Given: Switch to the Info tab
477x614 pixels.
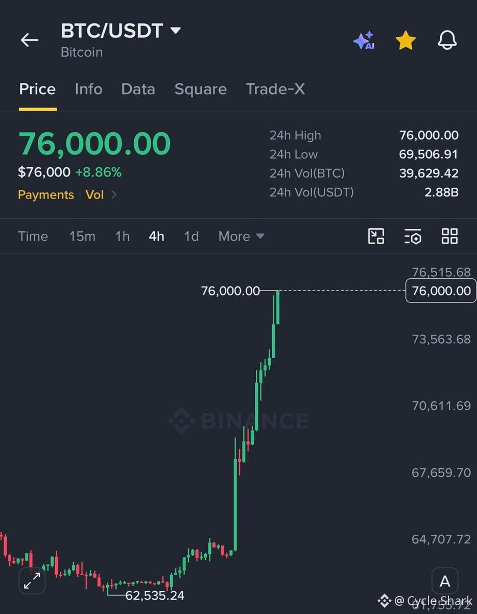Looking at the screenshot, I should tap(88, 89).
